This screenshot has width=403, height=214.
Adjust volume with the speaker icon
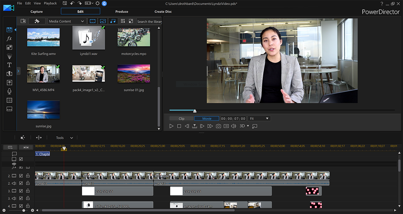[234, 126]
